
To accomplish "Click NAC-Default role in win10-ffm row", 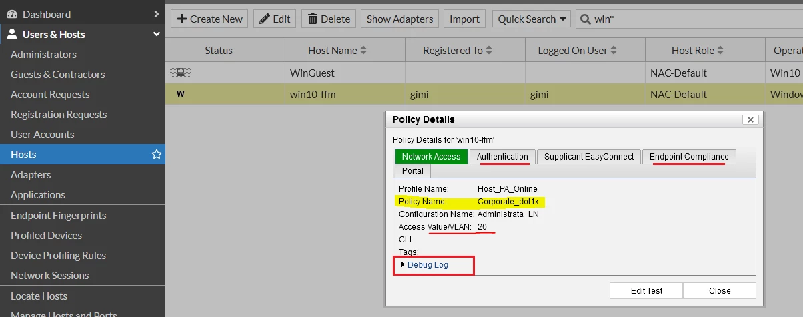I will click(678, 94).
